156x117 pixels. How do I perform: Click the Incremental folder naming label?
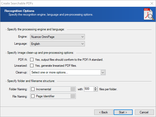click(x=43, y=89)
